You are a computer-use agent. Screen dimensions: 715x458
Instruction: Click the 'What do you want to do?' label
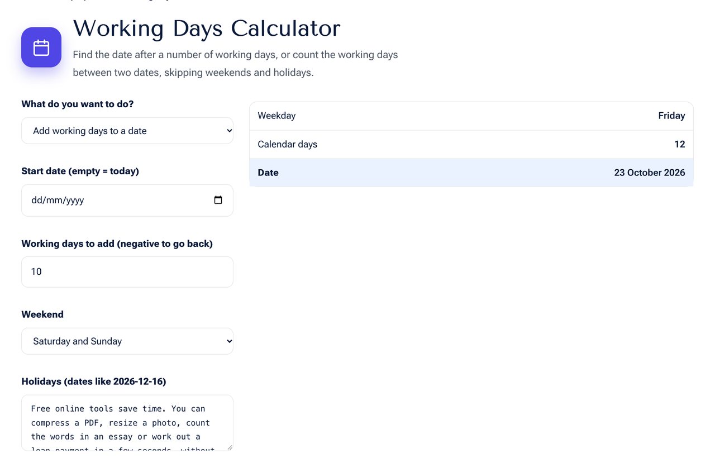78,104
